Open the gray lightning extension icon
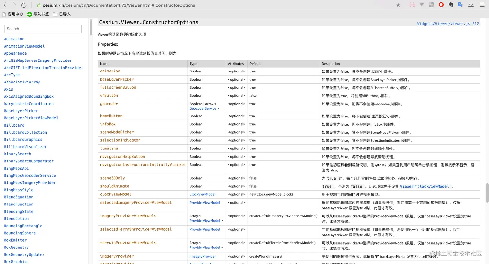 coord(431,5)
